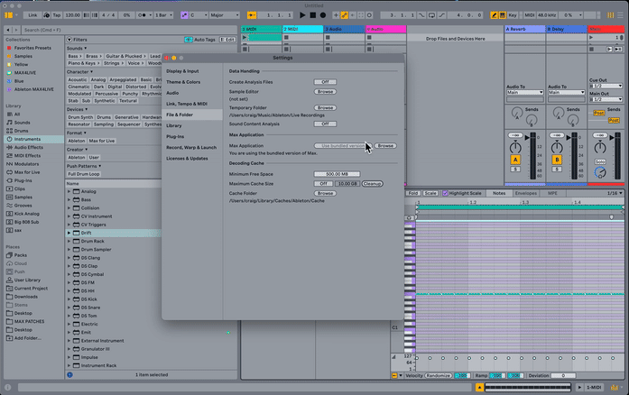Expand the Analog instrument folder

pyautogui.click(x=70, y=191)
